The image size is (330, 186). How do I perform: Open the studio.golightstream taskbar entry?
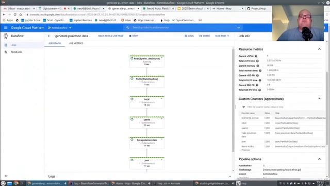pyautogui.click(x=214, y=183)
